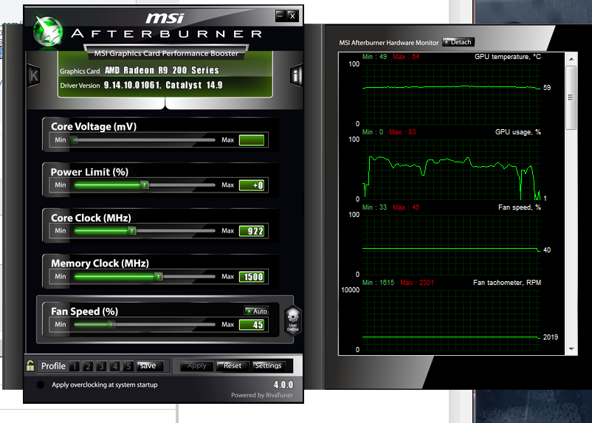Toggle Auto fan speed mode
592x423 pixels.
(x=256, y=311)
